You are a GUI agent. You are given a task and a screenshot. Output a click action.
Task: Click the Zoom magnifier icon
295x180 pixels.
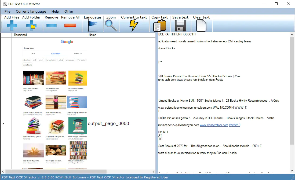coord(111,26)
